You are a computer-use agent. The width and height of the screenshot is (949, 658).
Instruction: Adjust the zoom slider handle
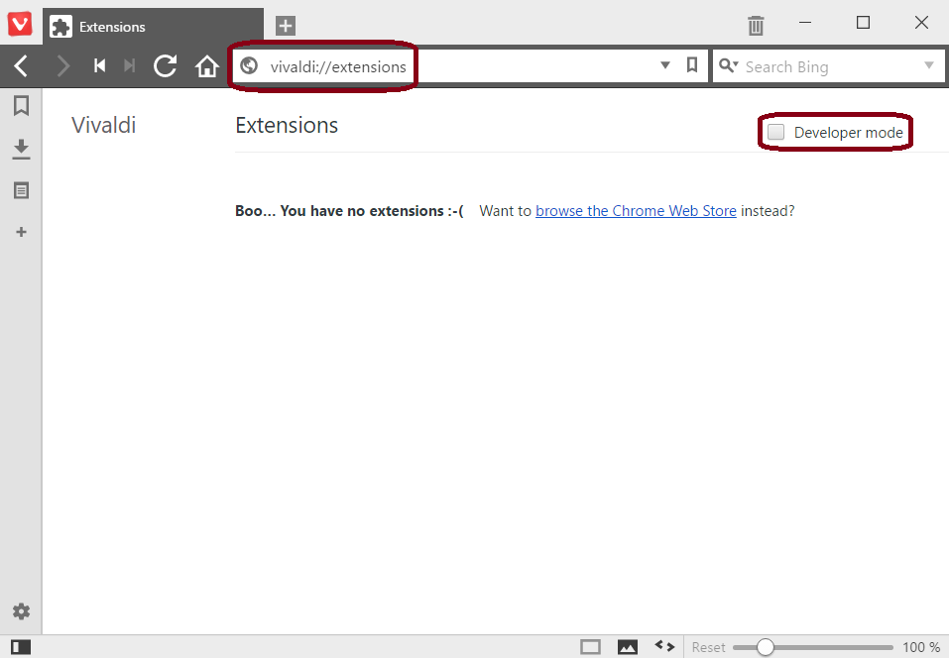point(765,647)
